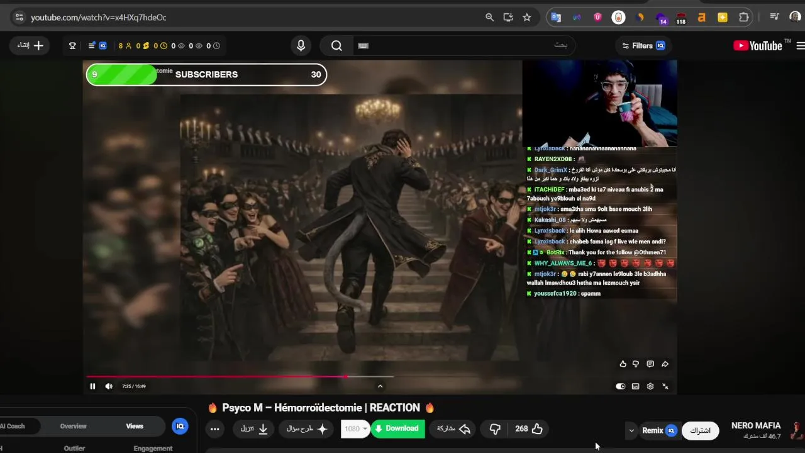Open the NERO MAFIA channel avatar

coord(797,430)
